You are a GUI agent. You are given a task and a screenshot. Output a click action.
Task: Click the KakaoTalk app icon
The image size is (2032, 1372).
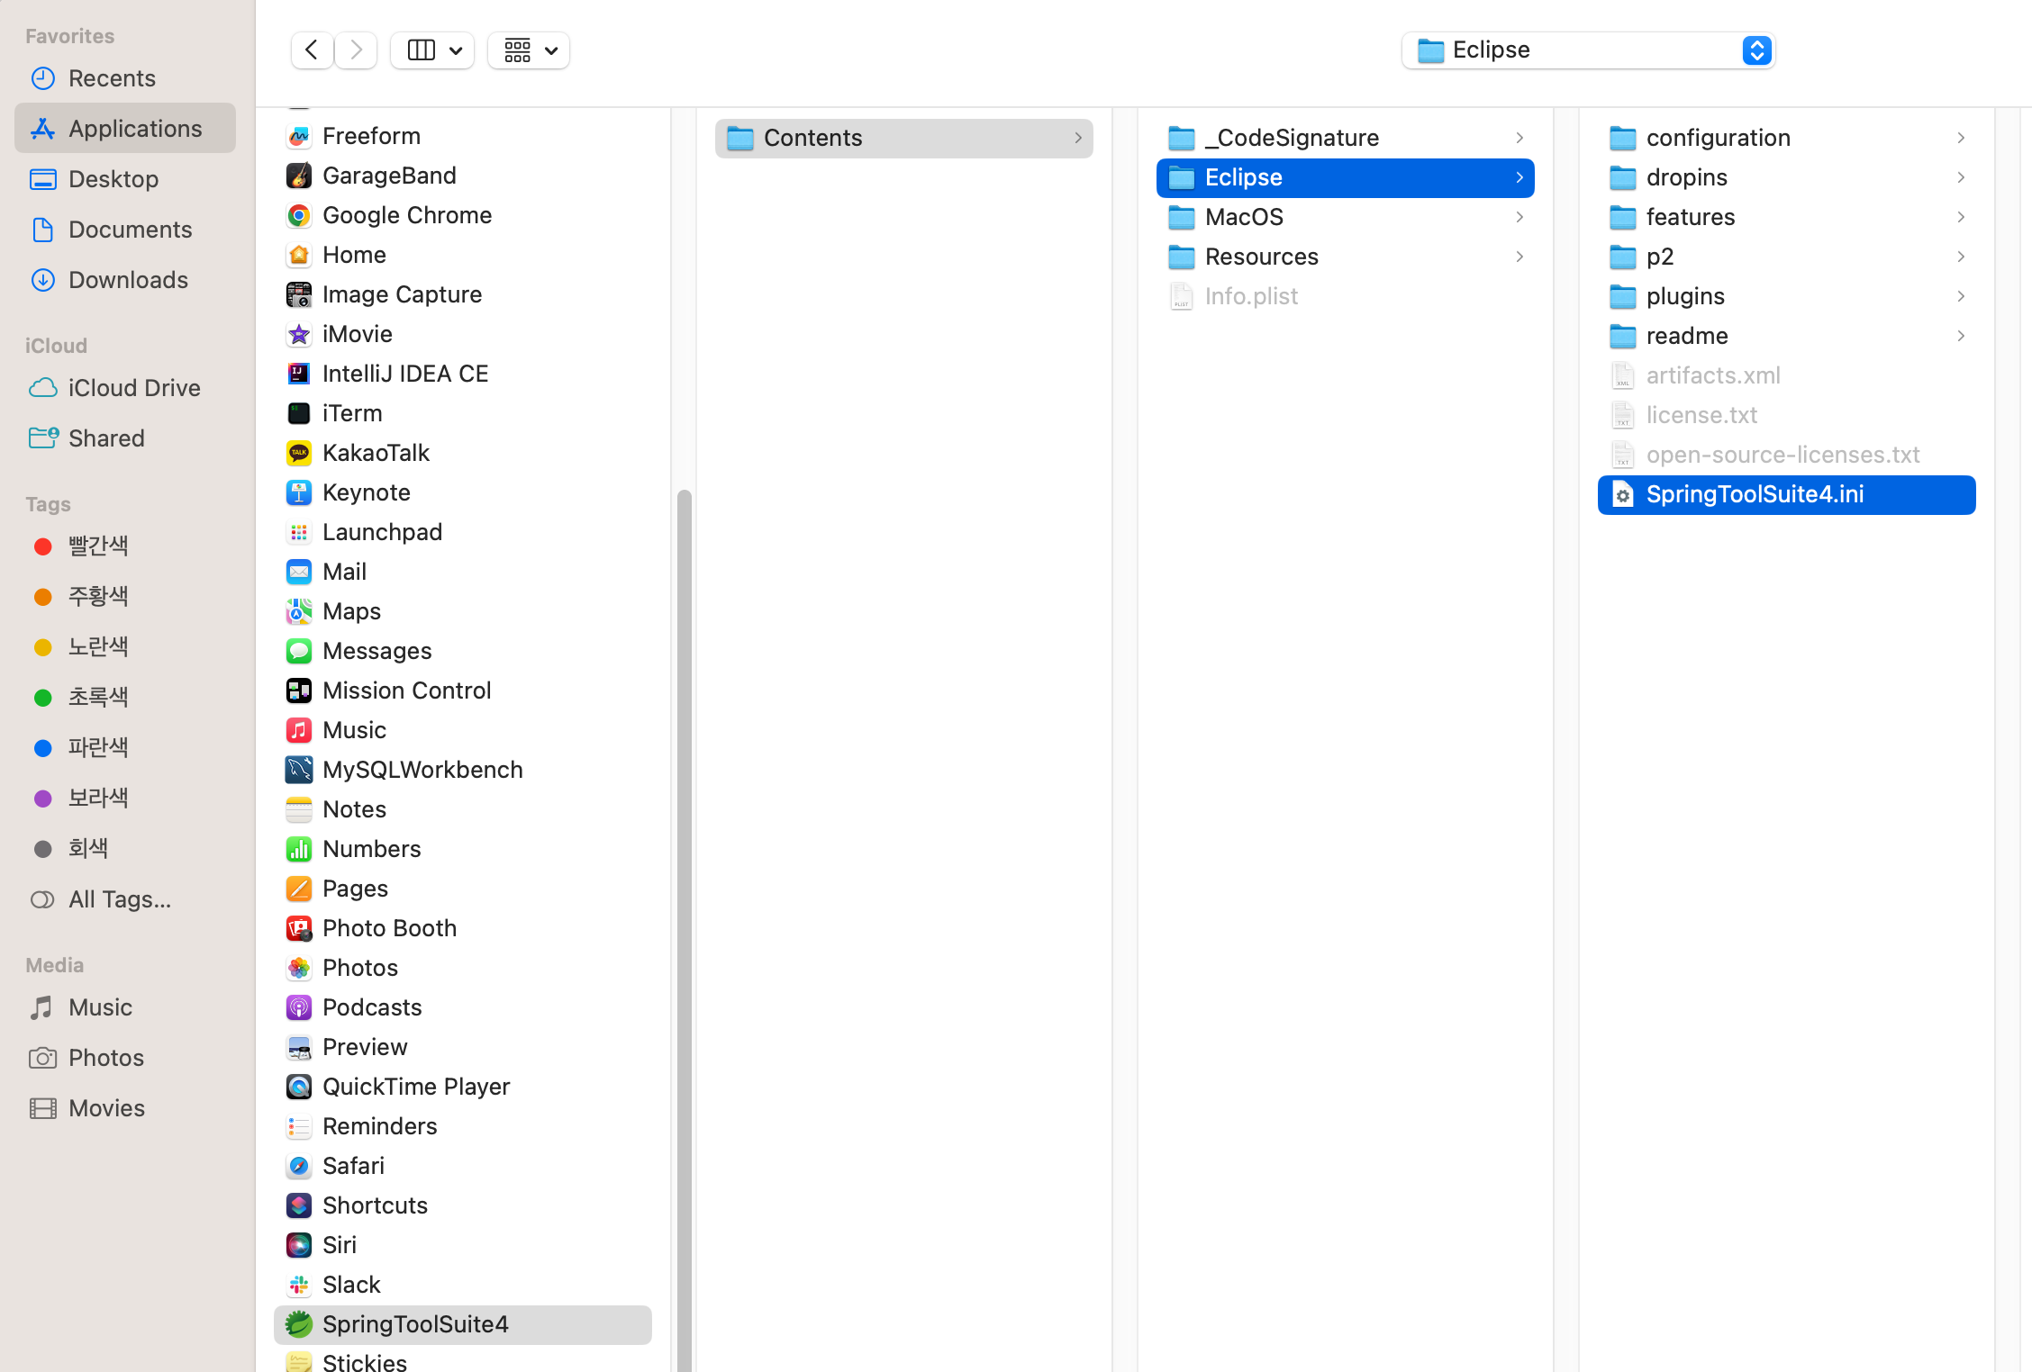299,453
